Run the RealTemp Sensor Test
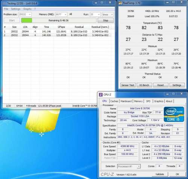 pos(128,85)
